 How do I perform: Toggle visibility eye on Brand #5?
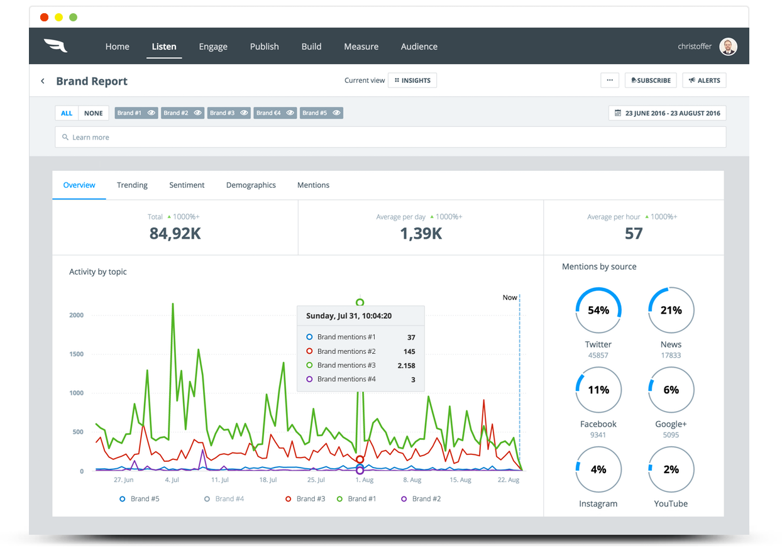click(x=336, y=113)
